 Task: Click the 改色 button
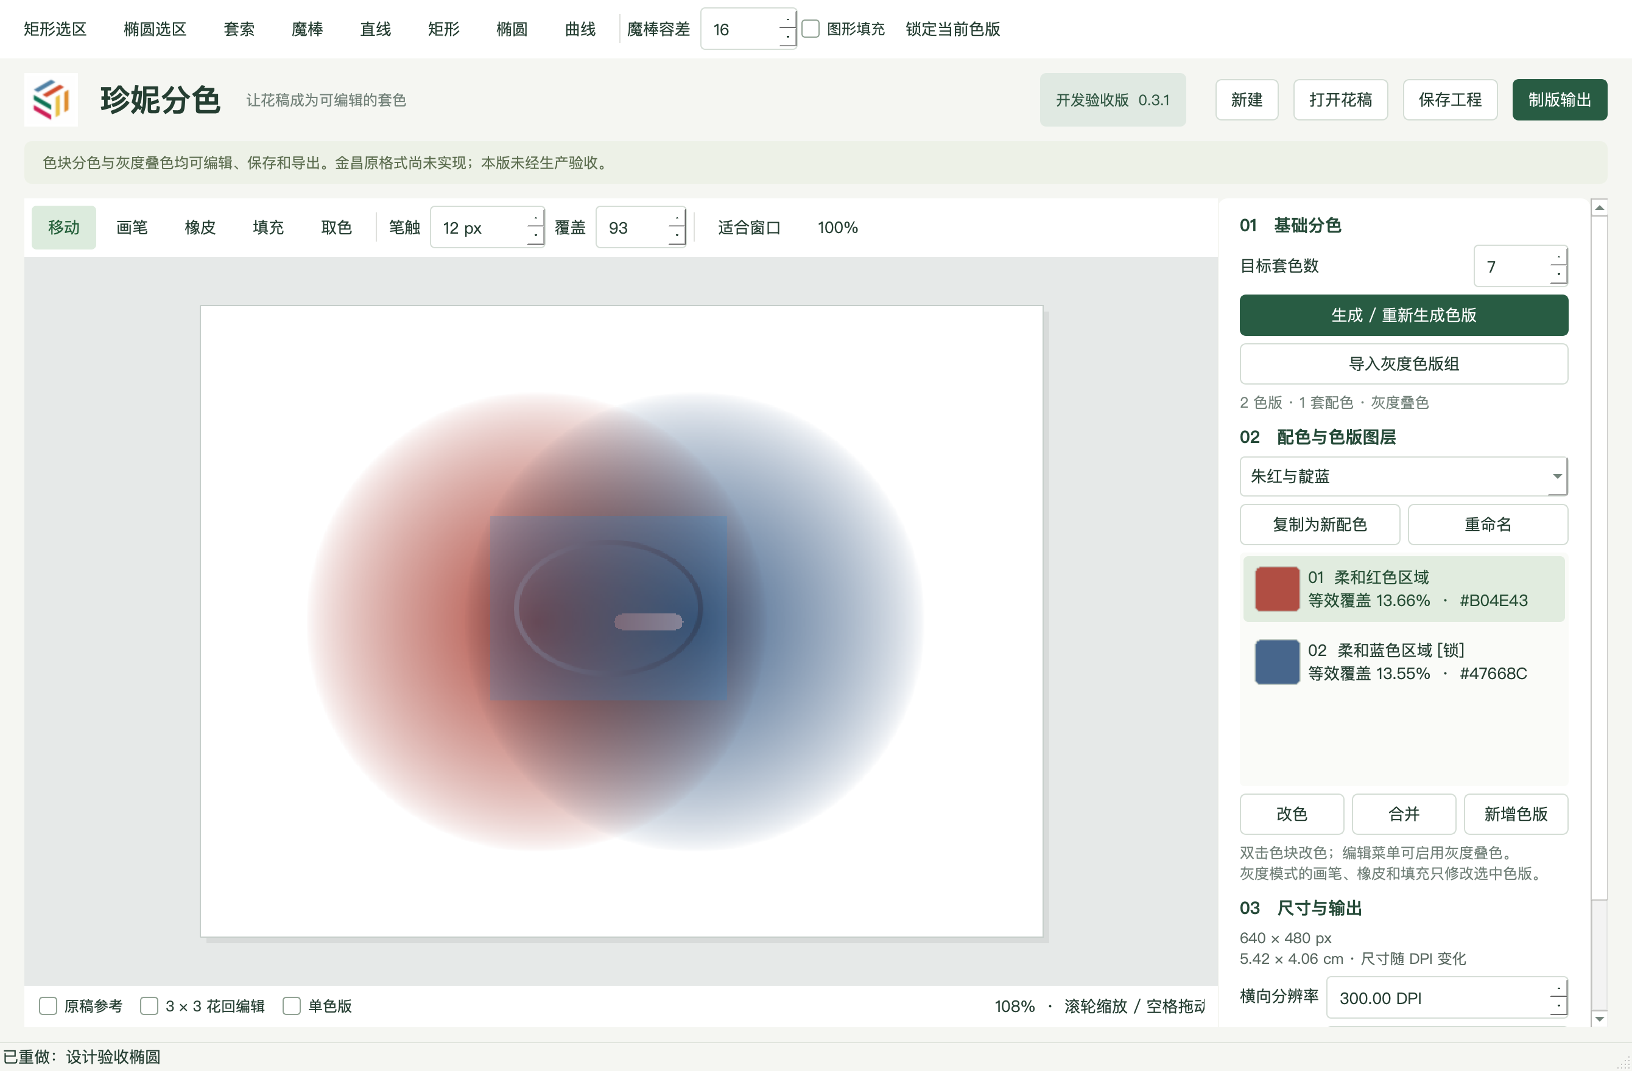(x=1292, y=814)
